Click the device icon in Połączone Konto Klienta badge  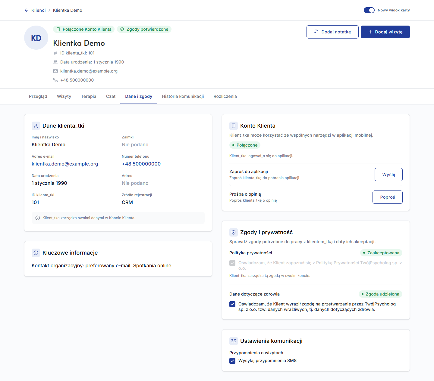pos(58,29)
